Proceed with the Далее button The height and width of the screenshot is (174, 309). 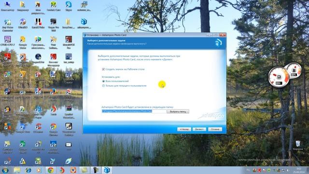[199, 129]
